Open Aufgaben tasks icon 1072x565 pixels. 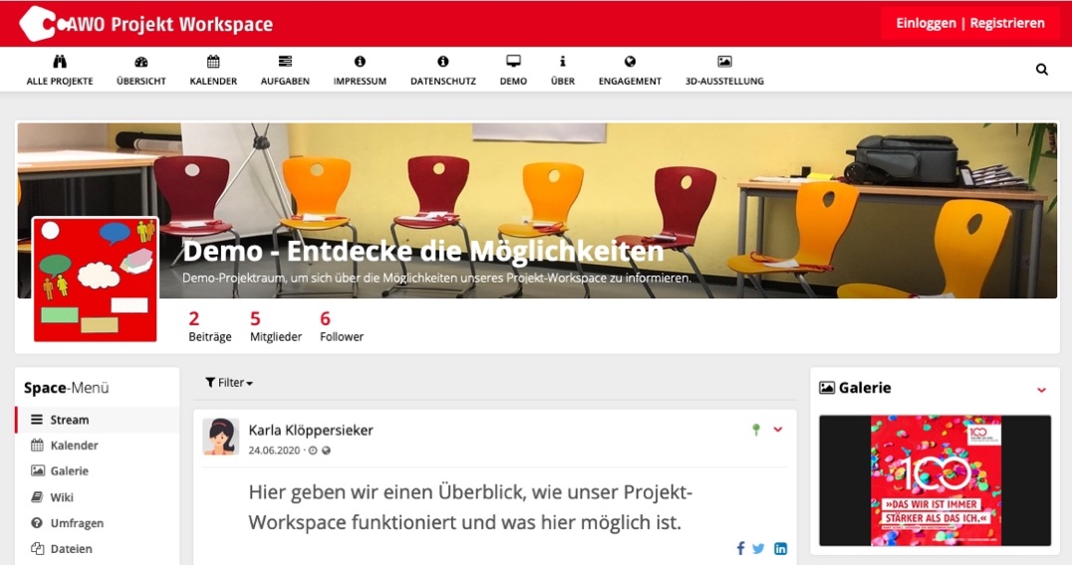(x=285, y=62)
